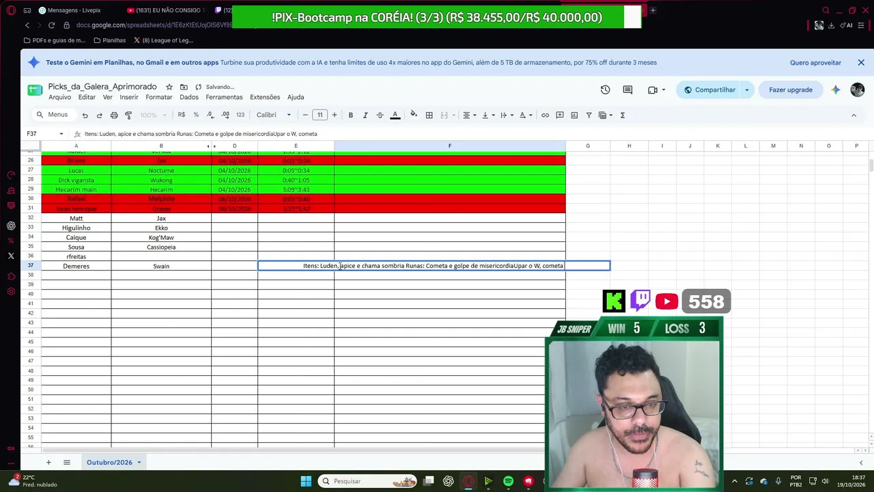
Task: Print the spreadsheet using printer icon
Action: pos(114,115)
